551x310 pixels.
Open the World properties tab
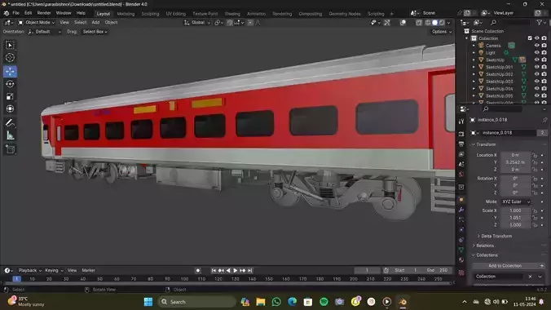pos(461,175)
